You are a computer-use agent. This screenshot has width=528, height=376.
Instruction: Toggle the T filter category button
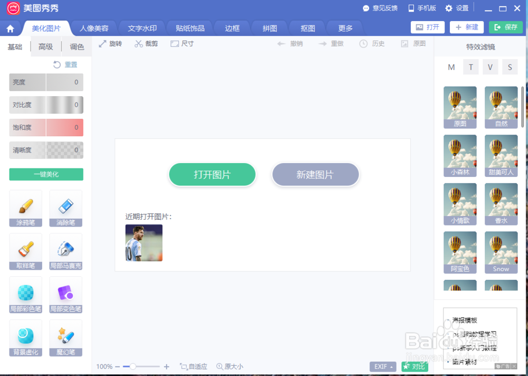click(470, 67)
